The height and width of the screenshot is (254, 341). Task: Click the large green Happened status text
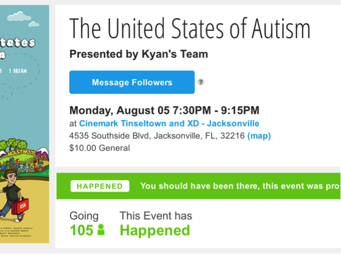pos(155,230)
